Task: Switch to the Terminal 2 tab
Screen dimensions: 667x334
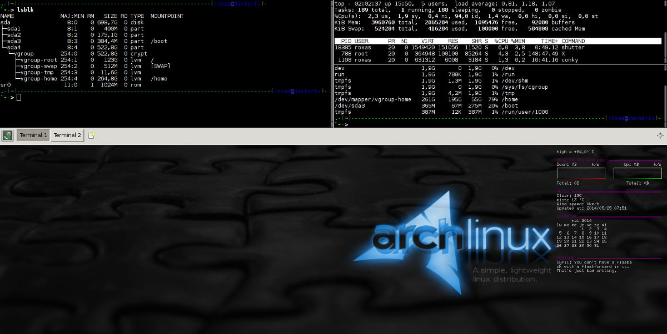Action: pyautogui.click(x=67, y=135)
